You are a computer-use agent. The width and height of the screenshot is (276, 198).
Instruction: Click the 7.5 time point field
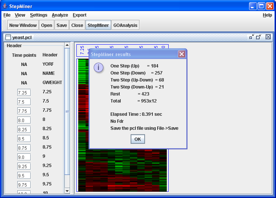pyautogui.click(x=24, y=102)
